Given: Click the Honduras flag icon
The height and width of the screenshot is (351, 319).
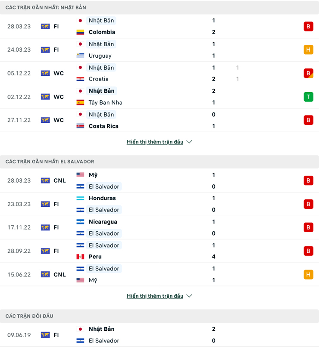Looking at the screenshot, I should (x=80, y=198).
